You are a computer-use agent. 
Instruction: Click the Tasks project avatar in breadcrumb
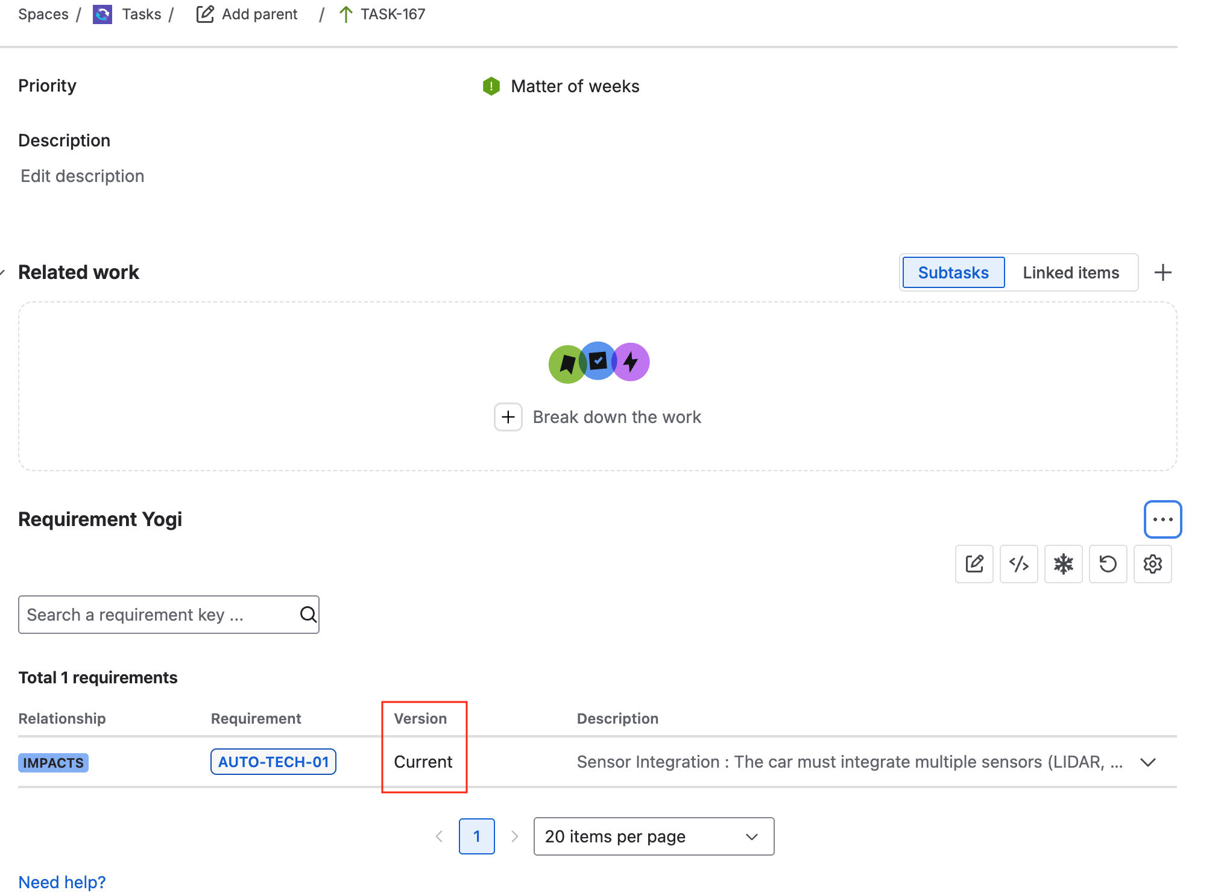click(x=102, y=14)
